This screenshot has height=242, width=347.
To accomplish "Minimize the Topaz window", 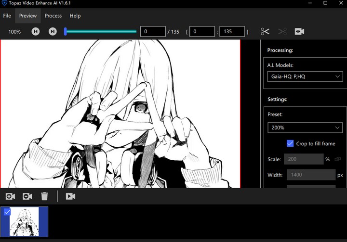I will [310, 3].
